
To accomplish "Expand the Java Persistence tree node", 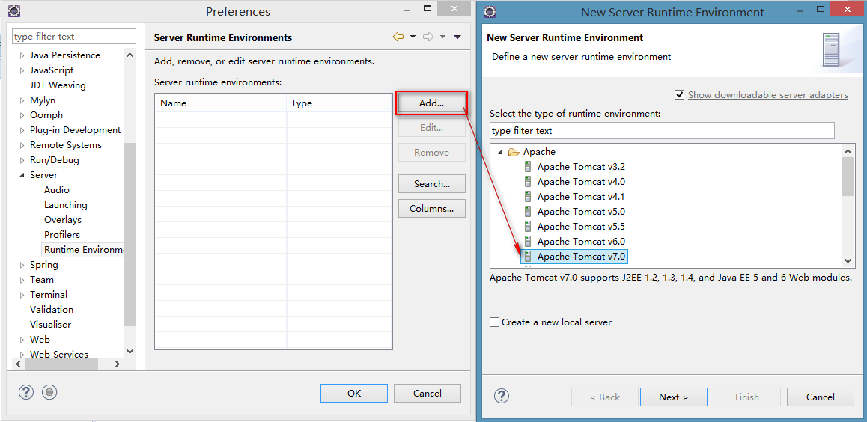I will click(x=22, y=55).
